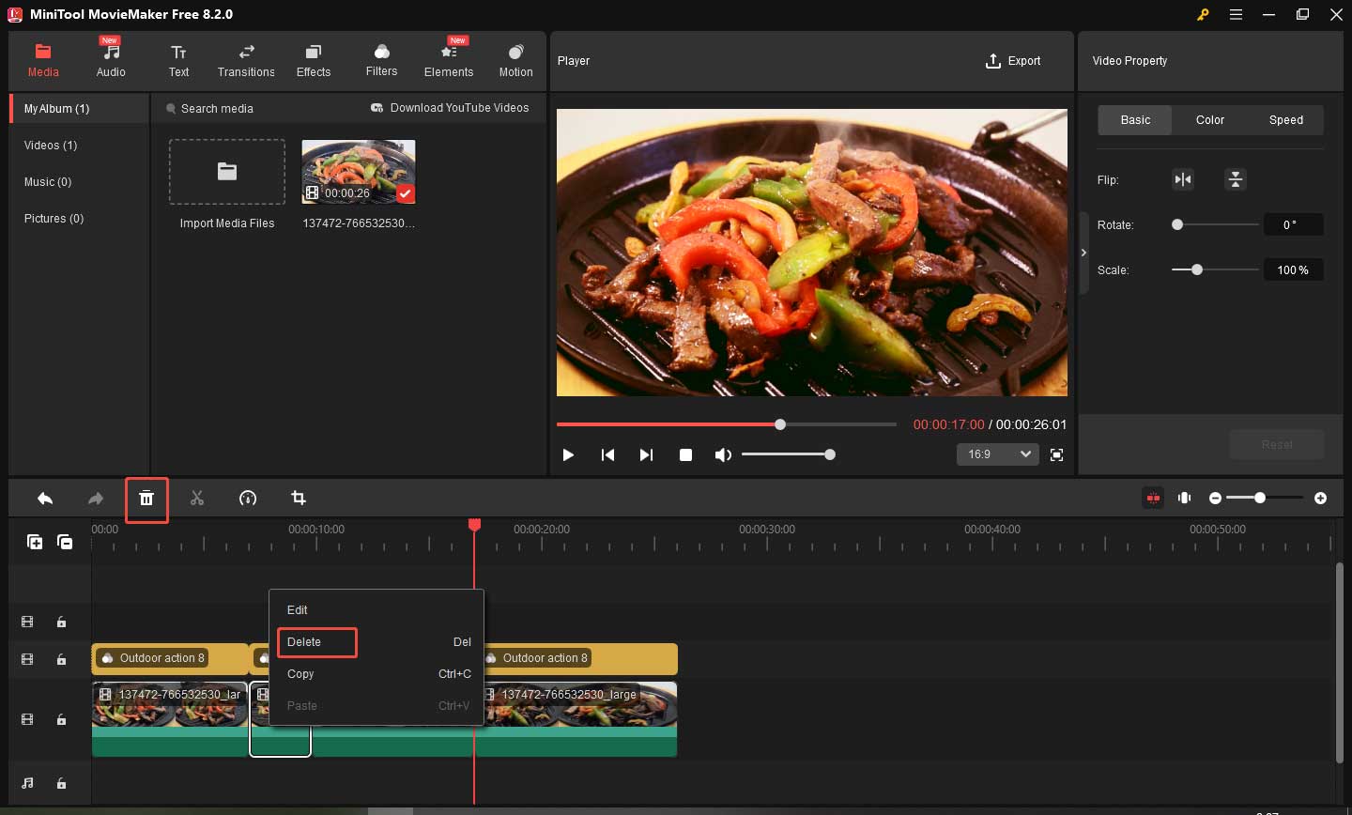Open the Elements tab
Screen dimensions: 1352x815
point(449,60)
